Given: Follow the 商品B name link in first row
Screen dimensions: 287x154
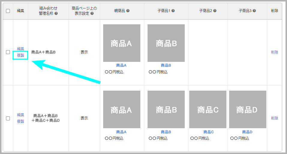Looking at the screenshot, I should [166, 65].
